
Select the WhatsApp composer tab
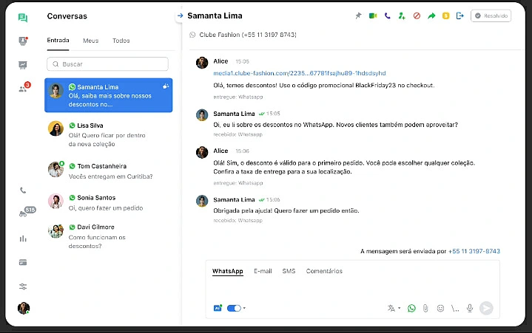point(228,271)
